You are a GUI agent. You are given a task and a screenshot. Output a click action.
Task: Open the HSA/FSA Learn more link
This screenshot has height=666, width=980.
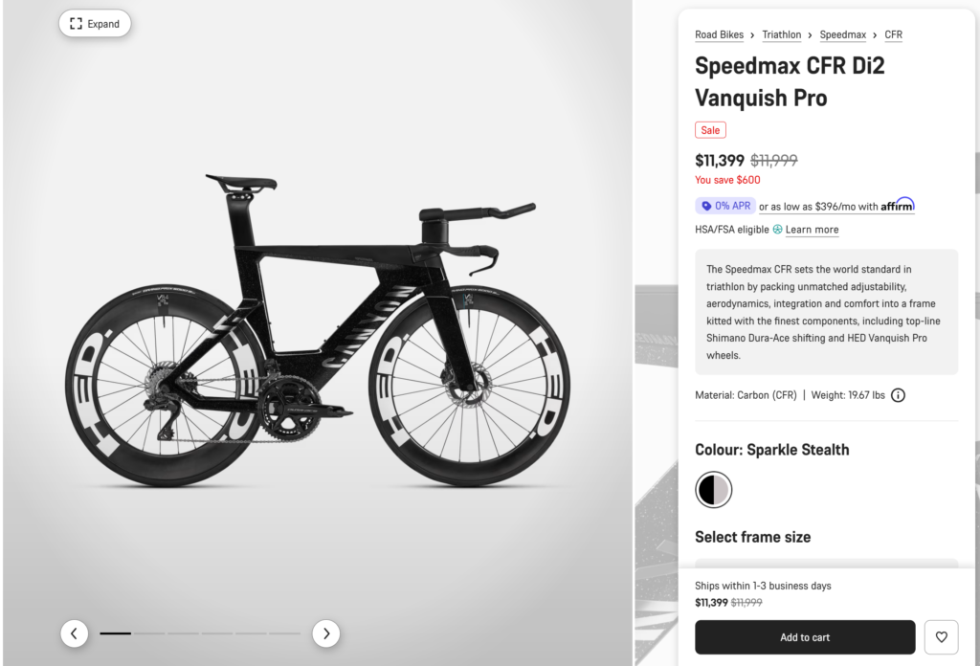[x=812, y=230]
